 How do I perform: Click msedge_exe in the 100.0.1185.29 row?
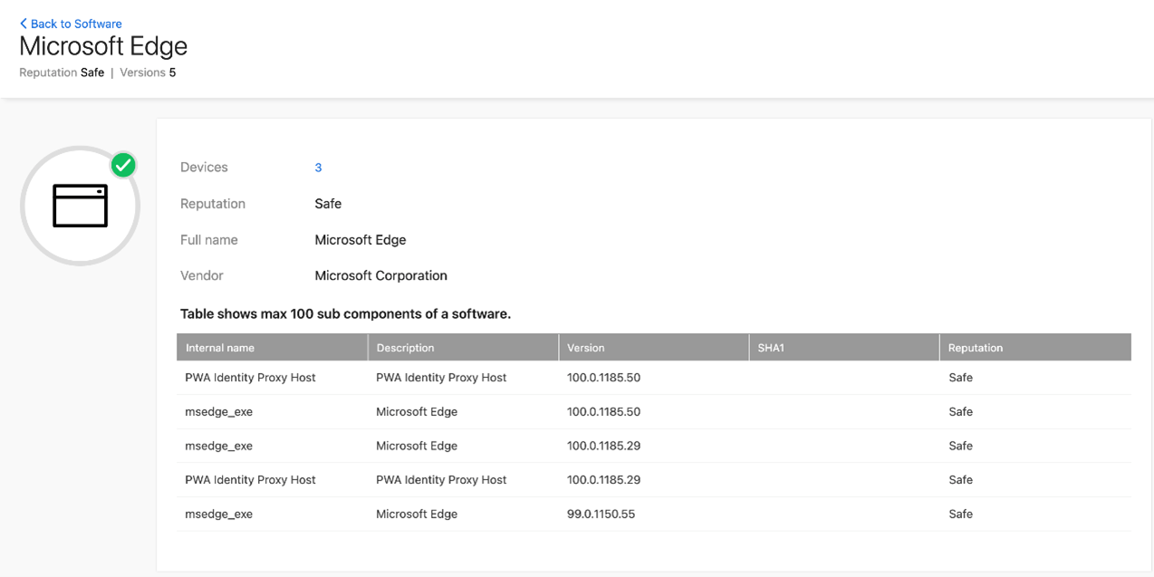(219, 446)
